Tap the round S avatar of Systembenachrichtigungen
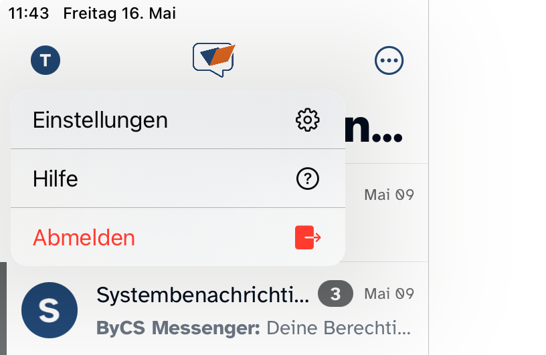This screenshot has width=546, height=355. point(50,310)
